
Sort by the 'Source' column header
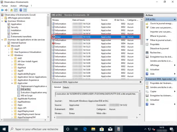[107, 20]
